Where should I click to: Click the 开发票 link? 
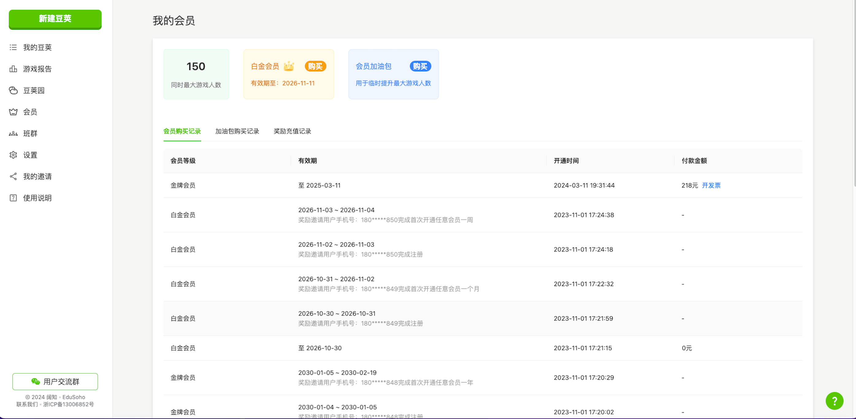point(711,186)
